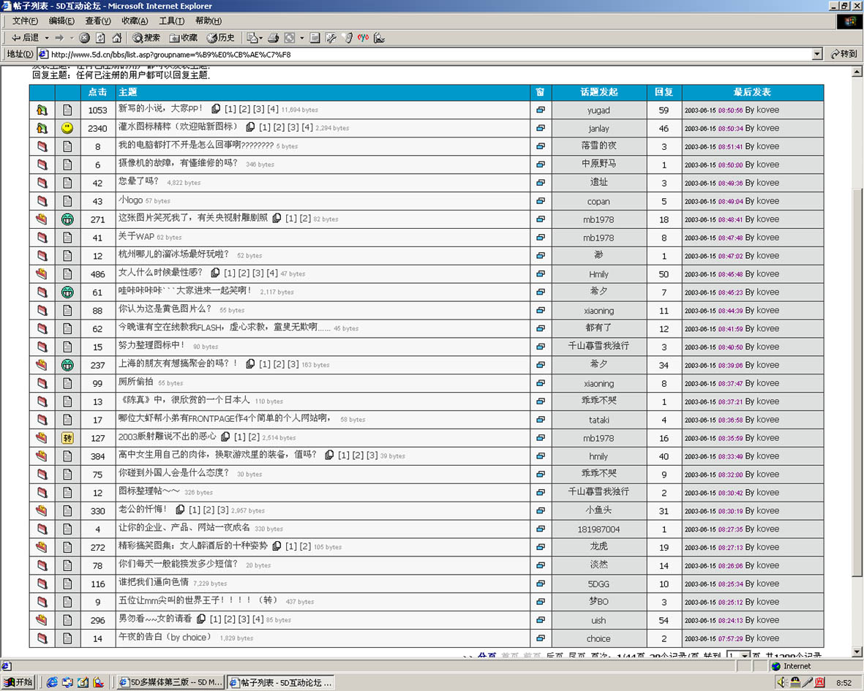The width and height of the screenshot is (864, 691).
Task: Click the Refresh page toolbar icon
Action: 100,38
